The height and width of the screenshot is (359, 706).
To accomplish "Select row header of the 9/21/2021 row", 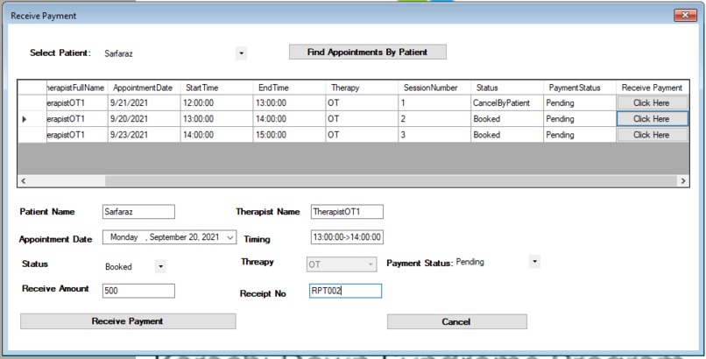I will 32,103.
